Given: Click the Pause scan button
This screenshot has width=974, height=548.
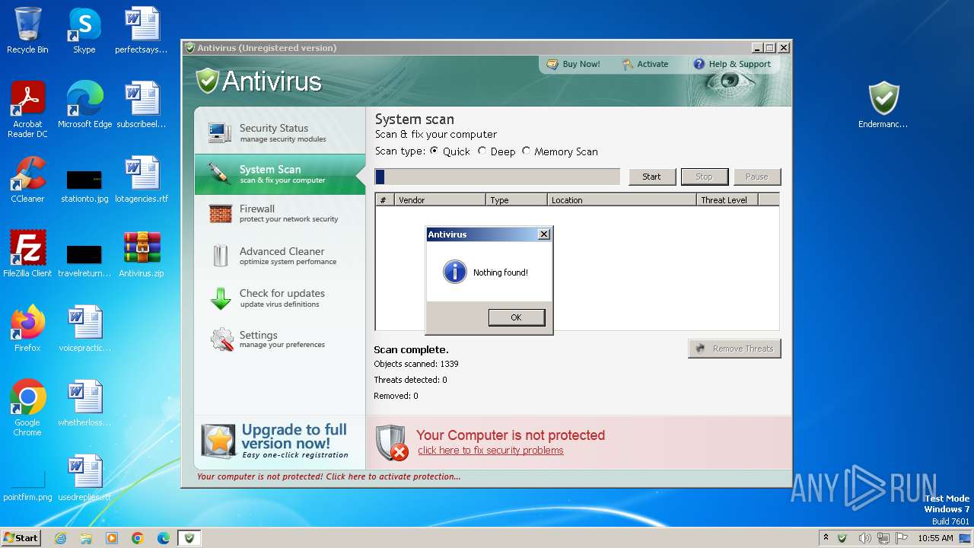Looking at the screenshot, I should pyautogui.click(x=756, y=177).
